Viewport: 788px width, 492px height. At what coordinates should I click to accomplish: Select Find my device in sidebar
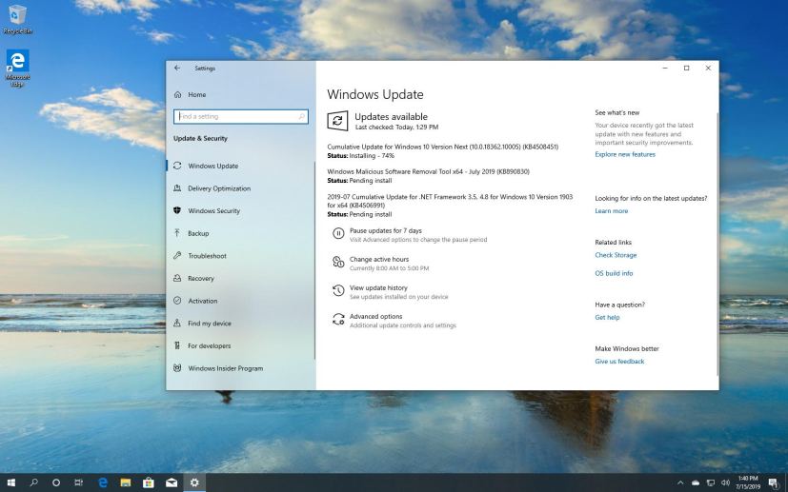click(210, 324)
